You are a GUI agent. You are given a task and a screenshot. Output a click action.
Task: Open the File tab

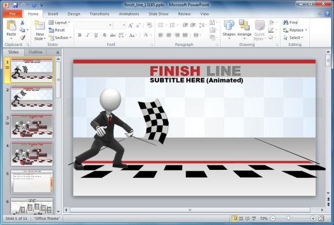pyautogui.click(x=13, y=14)
